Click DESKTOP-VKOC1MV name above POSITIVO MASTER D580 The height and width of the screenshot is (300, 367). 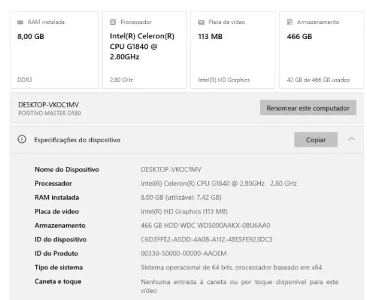point(49,104)
